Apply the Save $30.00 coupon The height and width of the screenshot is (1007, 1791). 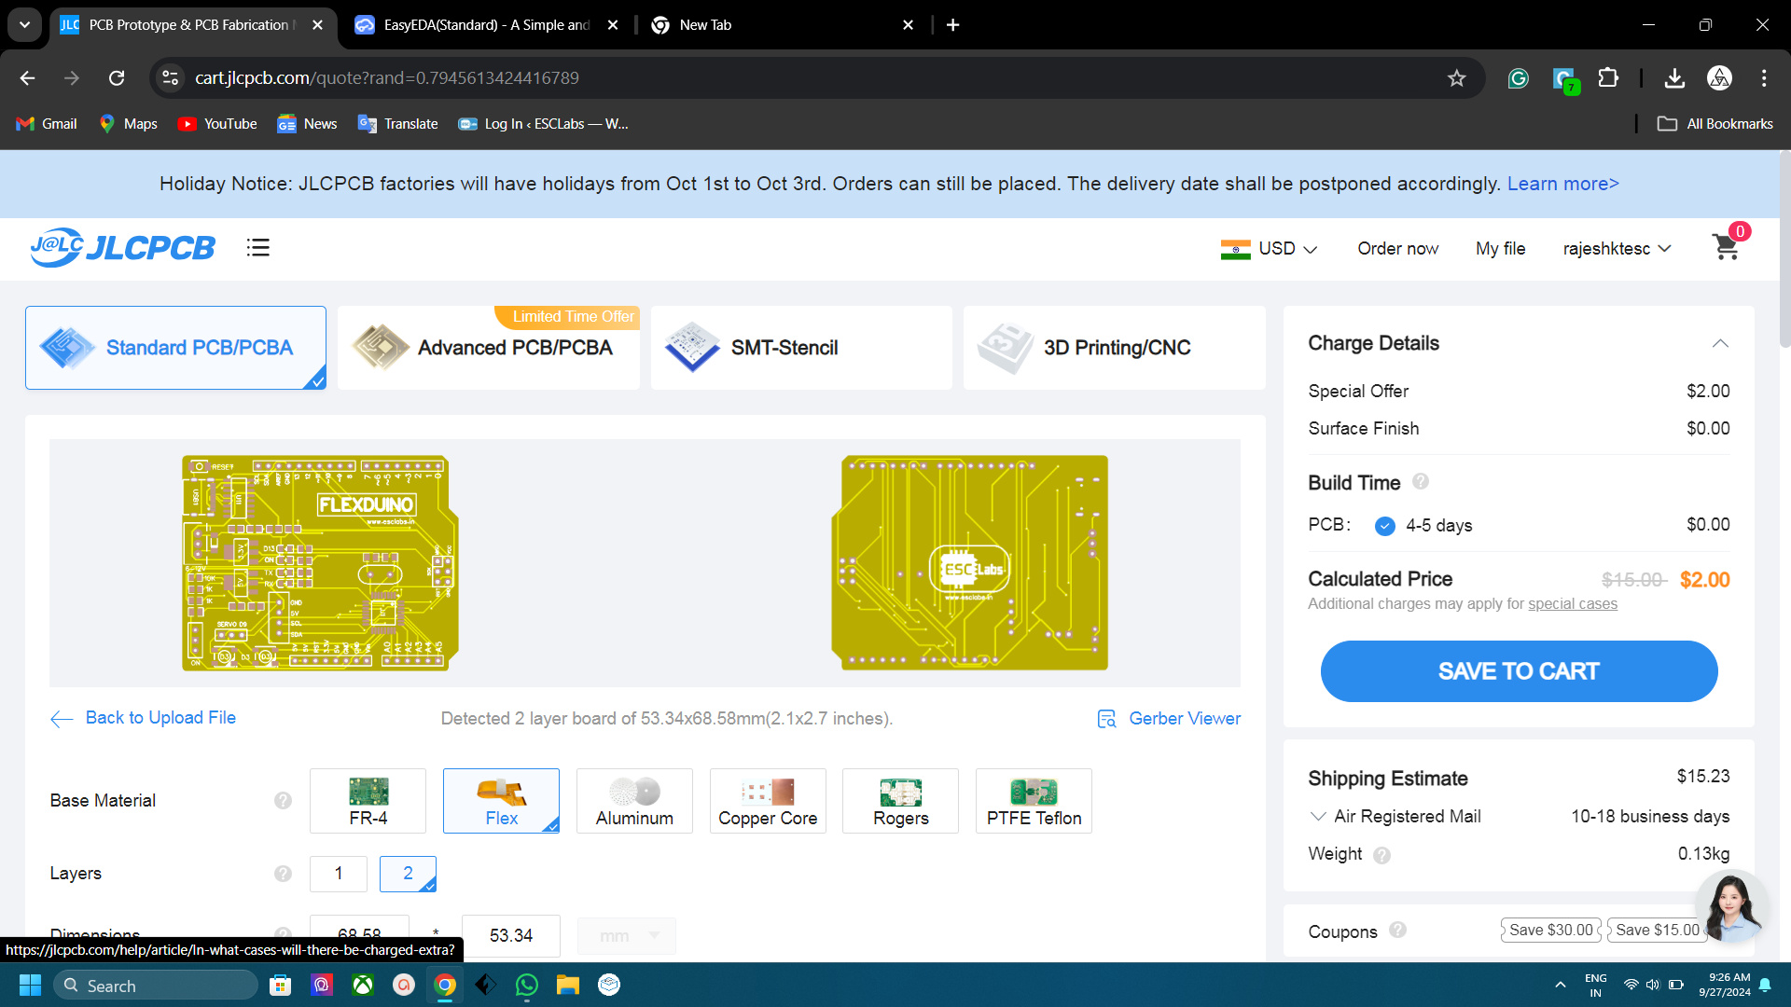pos(1550,931)
